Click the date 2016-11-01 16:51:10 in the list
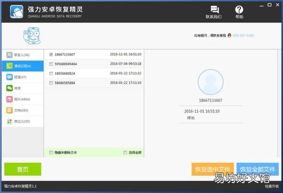283x193 pixels. pyautogui.click(x=125, y=54)
